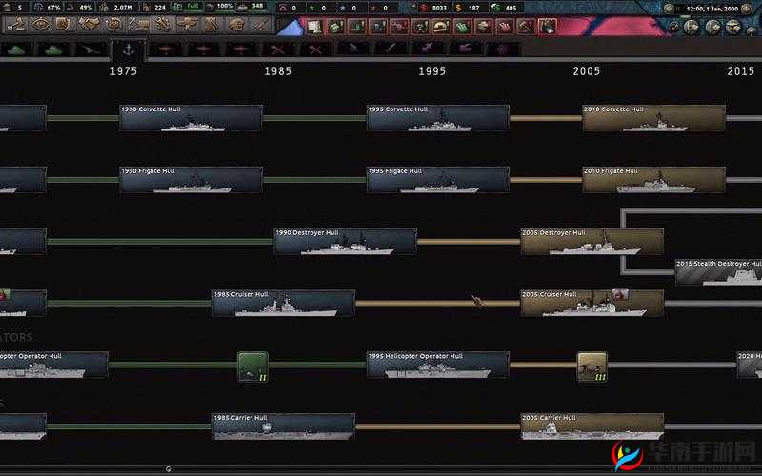762x476 pixels.
Task: Open the eye icon menu button
Action: point(41,25)
